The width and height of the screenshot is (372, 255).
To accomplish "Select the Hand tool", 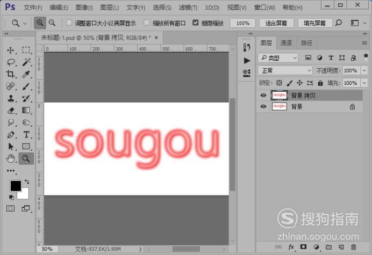I will tap(11, 158).
